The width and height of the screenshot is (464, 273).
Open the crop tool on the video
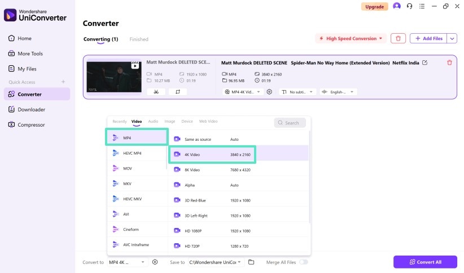pos(178,92)
